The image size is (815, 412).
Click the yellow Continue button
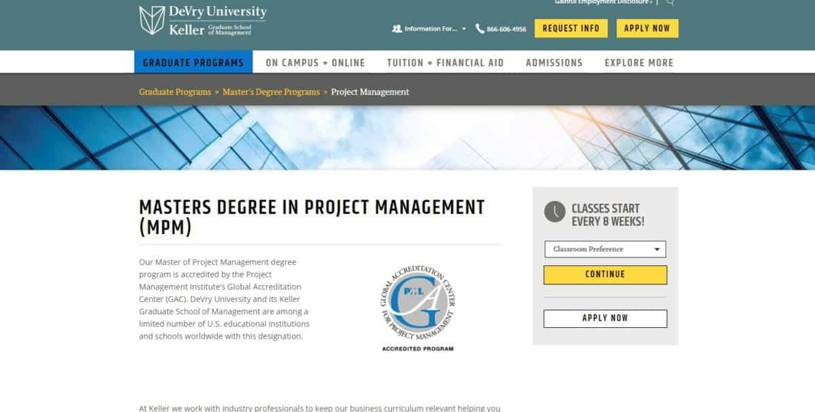604,275
